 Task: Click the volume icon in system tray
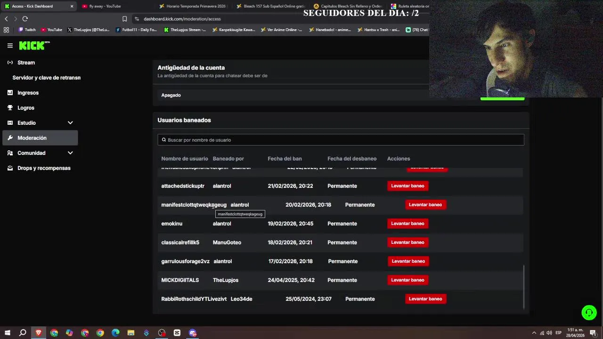[x=549, y=333]
